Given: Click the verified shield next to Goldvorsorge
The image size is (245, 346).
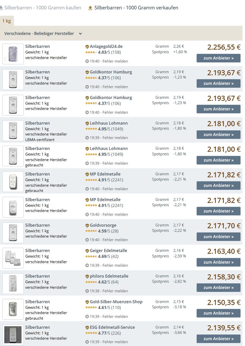Looking at the screenshot, I should pos(87,225).
